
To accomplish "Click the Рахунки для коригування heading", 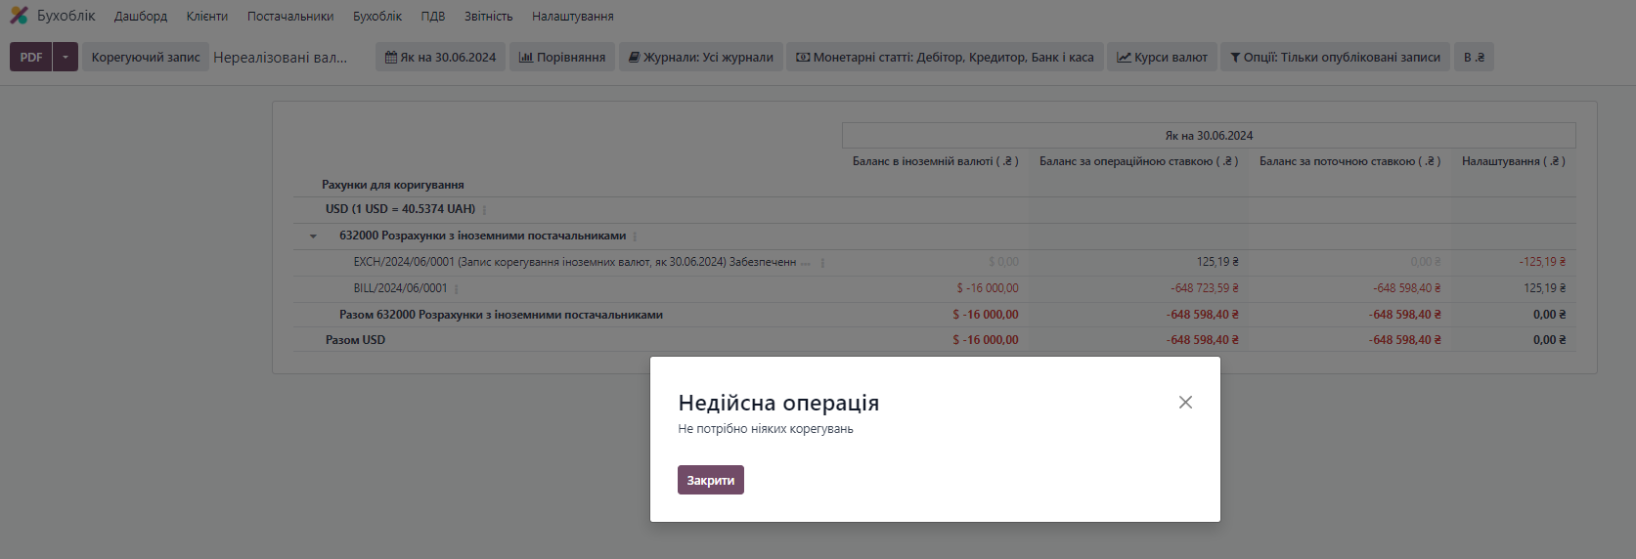I will (393, 185).
